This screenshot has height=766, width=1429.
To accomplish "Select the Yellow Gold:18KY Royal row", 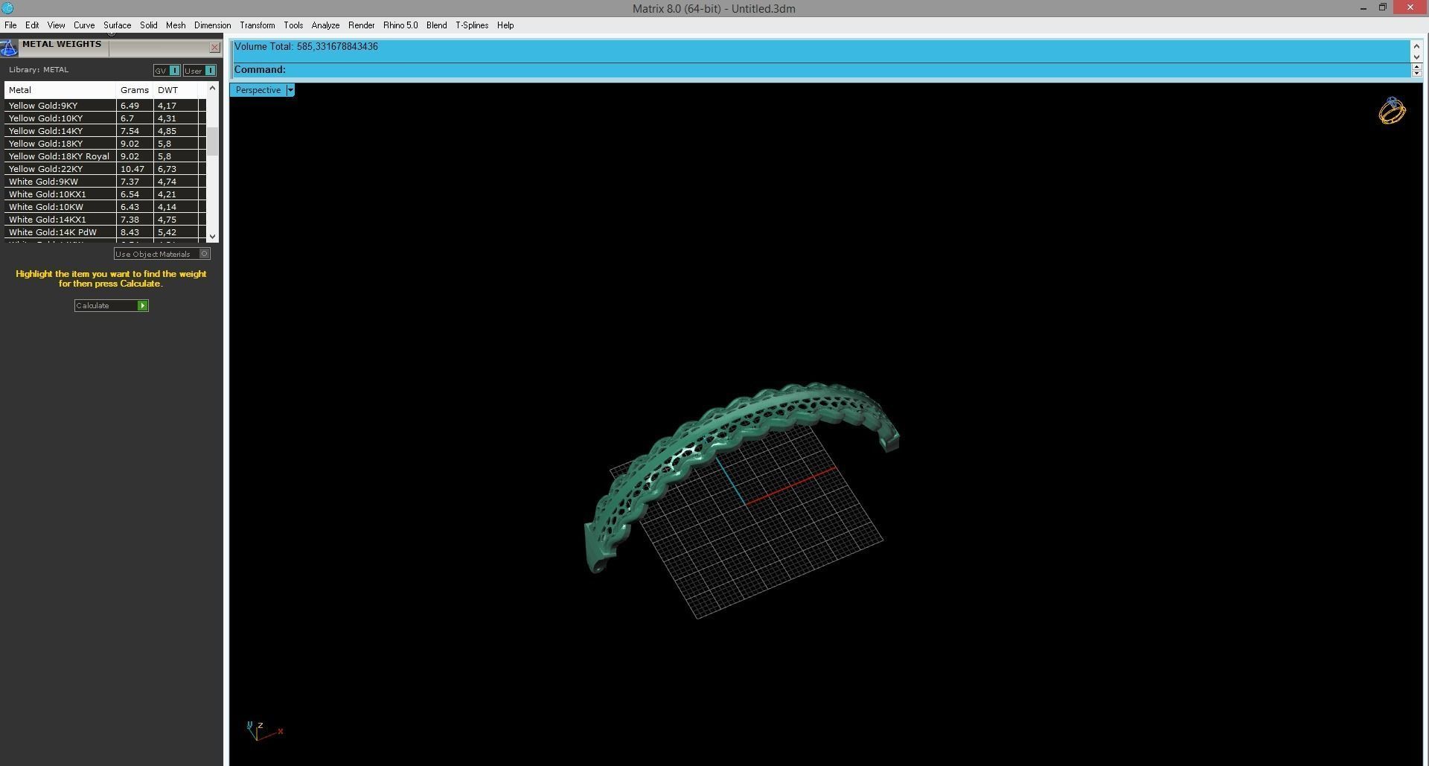I will (x=105, y=156).
